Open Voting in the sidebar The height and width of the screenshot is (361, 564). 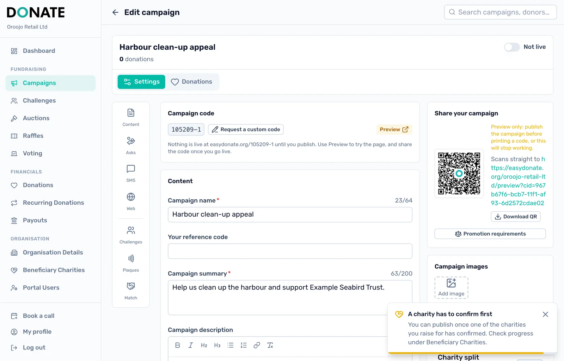(50, 154)
